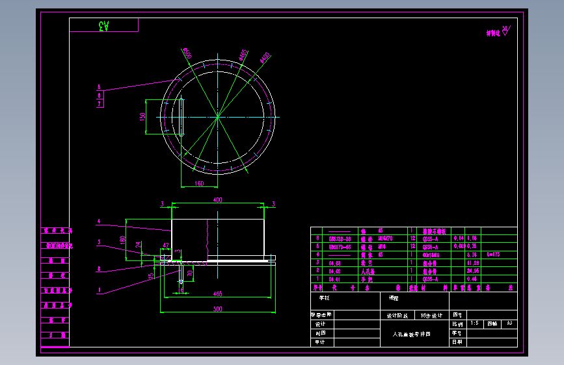Click the surface roughness symbol at the top right
564x365 pixels.
click(x=507, y=31)
